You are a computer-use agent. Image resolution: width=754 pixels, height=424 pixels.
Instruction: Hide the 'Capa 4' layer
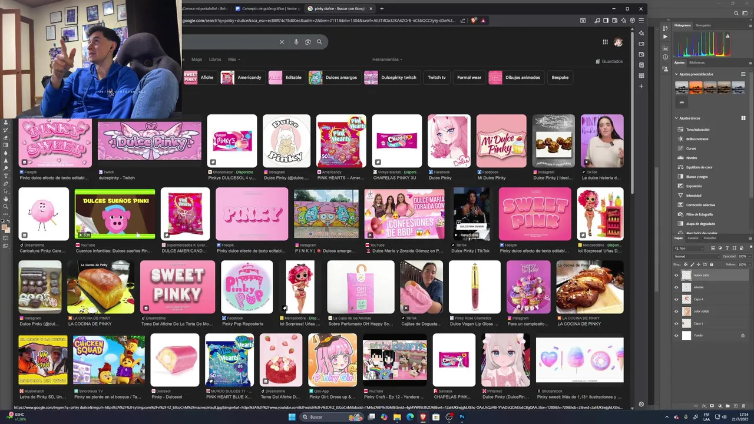[x=676, y=299]
